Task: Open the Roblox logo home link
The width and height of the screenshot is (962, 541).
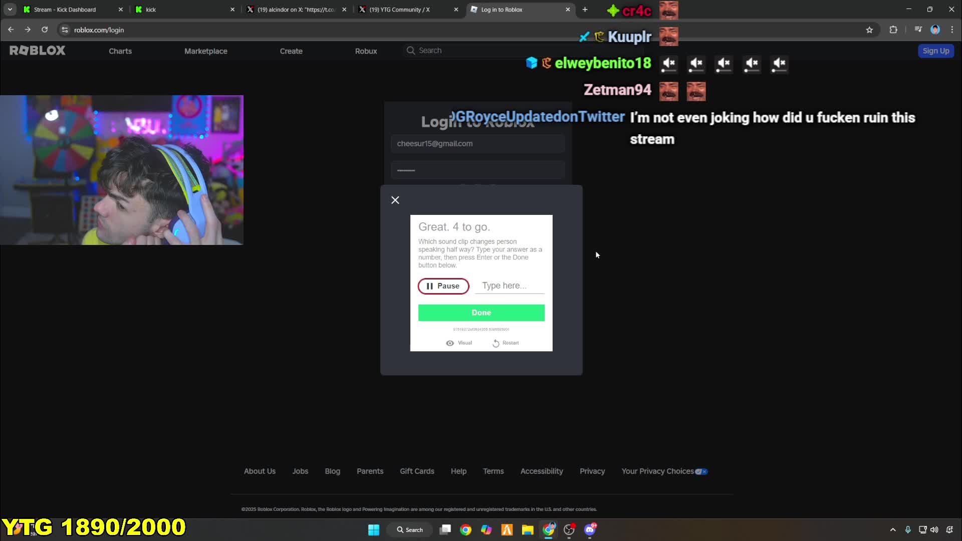Action: tap(38, 51)
